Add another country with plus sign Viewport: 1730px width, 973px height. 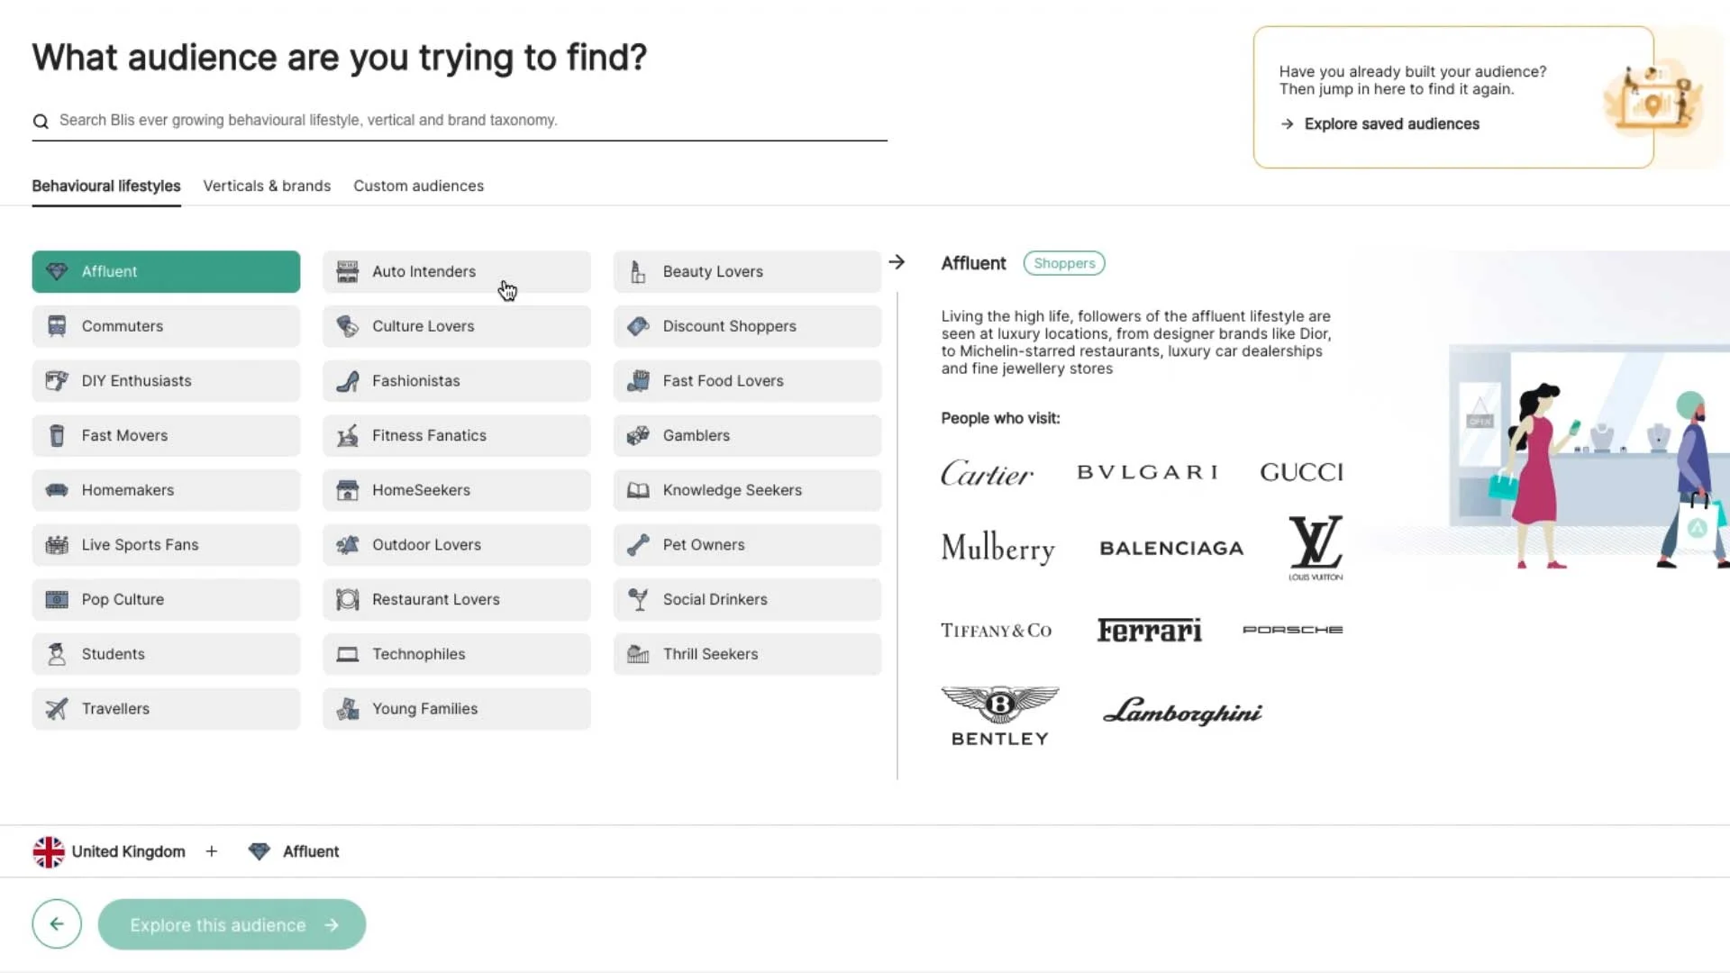tap(212, 851)
